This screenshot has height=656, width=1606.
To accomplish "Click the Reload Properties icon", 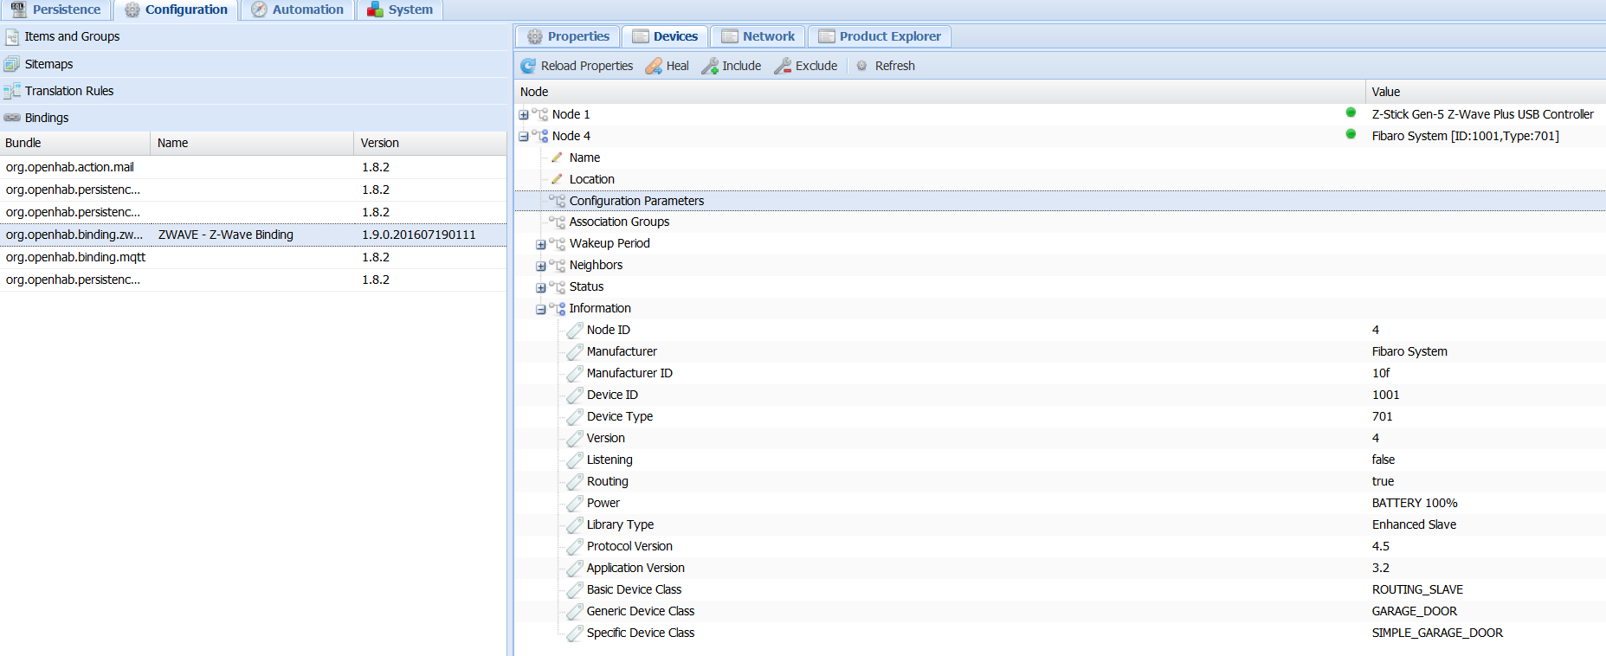I will pos(528,66).
